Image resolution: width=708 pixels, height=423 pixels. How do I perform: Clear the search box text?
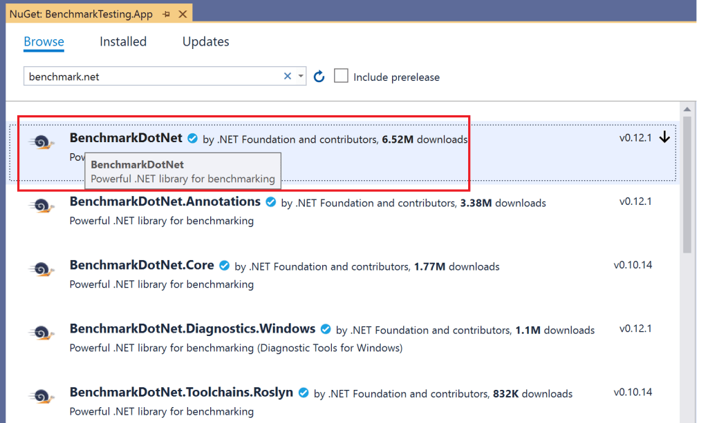point(288,77)
